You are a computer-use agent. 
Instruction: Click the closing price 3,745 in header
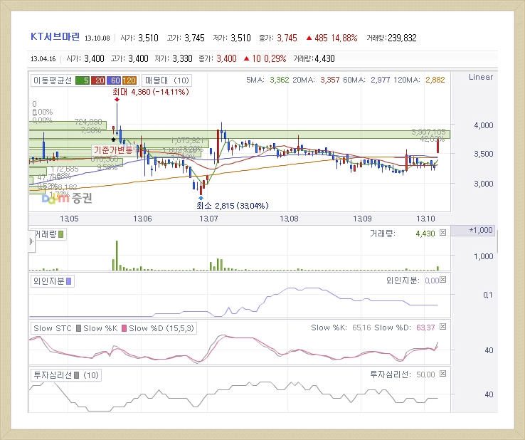[x=287, y=38]
